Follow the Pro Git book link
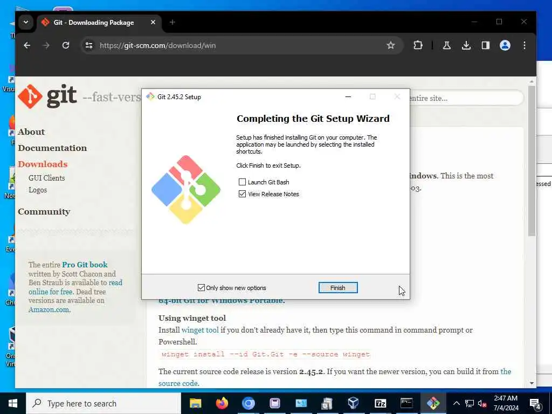 [x=85, y=264]
